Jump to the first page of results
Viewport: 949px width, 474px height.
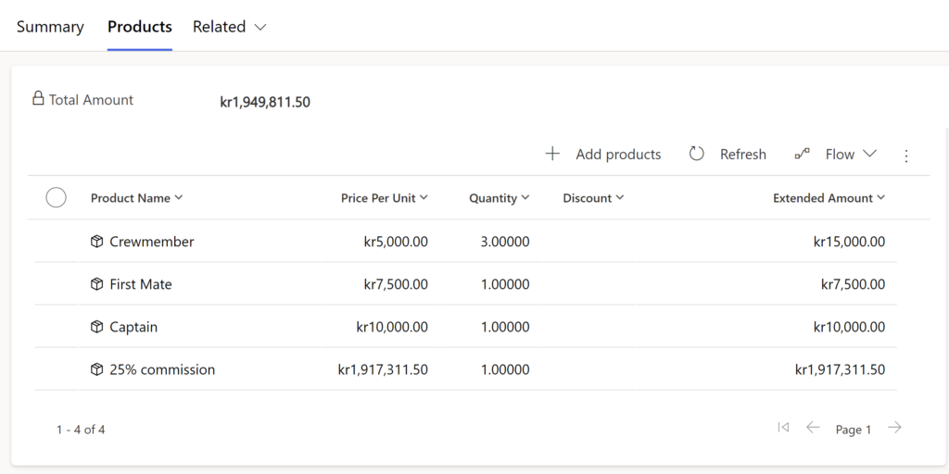pos(783,428)
